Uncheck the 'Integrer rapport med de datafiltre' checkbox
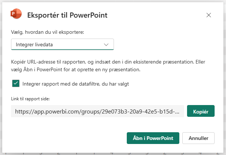The width and height of the screenshot is (226, 155). click(16, 83)
